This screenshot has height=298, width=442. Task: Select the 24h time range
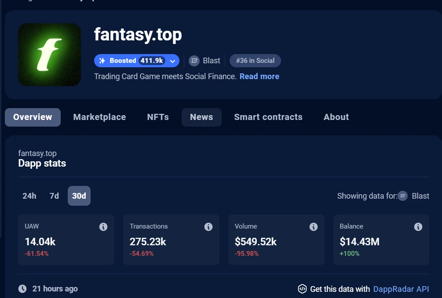(29, 196)
